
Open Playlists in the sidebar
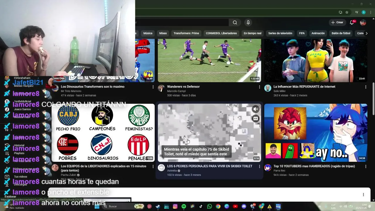19,153
